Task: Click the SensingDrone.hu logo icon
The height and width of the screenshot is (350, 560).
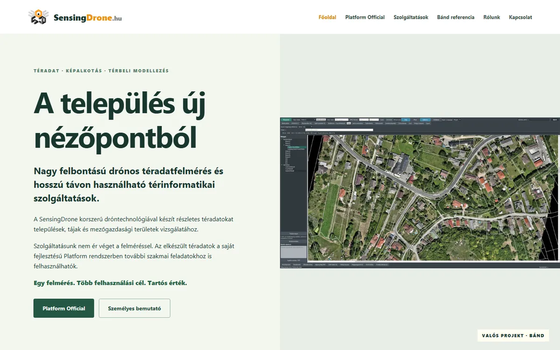Action: pyautogui.click(x=38, y=17)
